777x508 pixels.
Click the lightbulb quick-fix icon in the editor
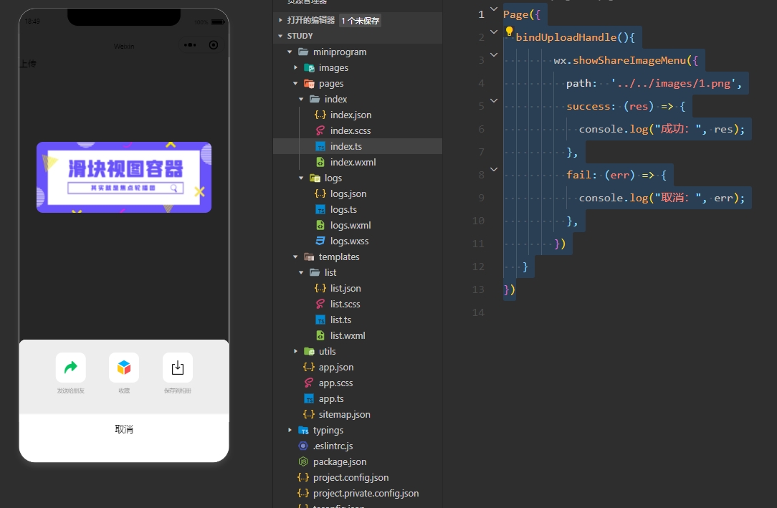[510, 32]
